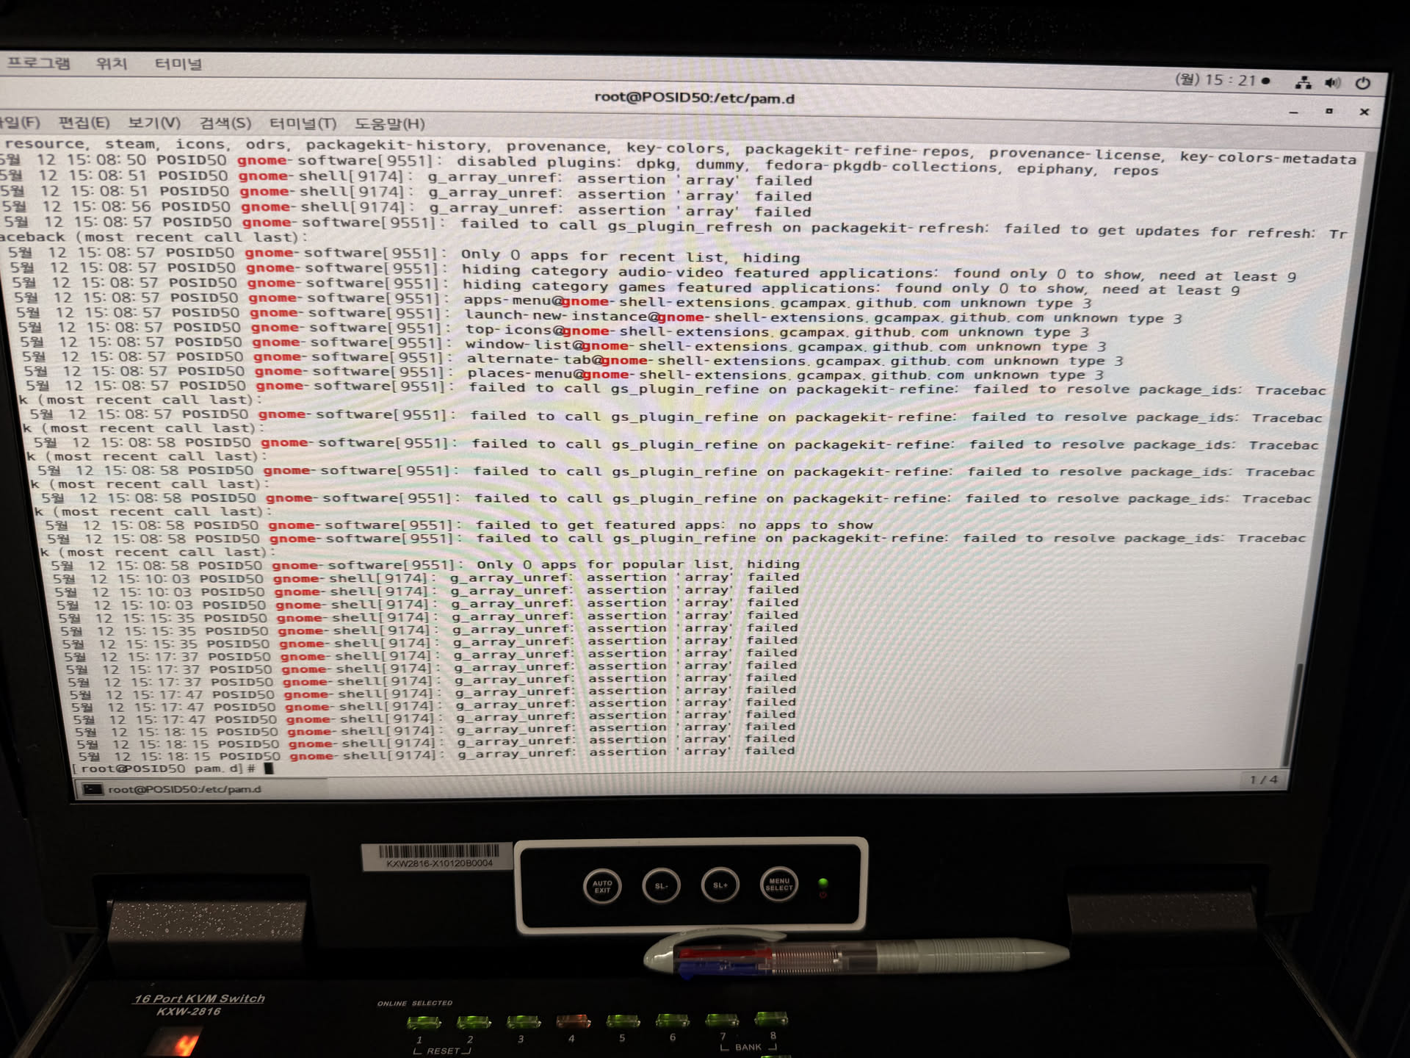The image size is (1410, 1058).
Task: Close the terminal window
Action: coord(1364,112)
